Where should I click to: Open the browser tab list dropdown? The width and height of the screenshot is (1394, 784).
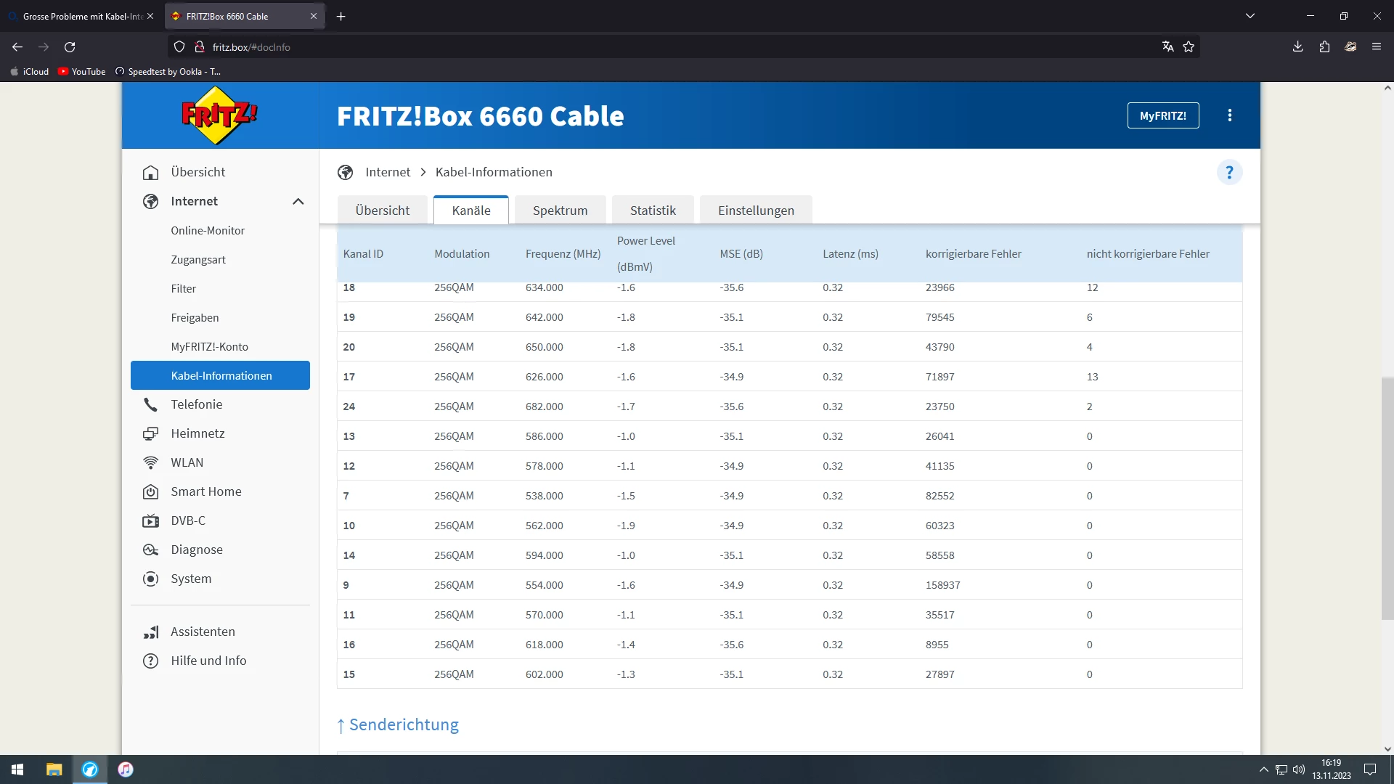[1250, 16]
